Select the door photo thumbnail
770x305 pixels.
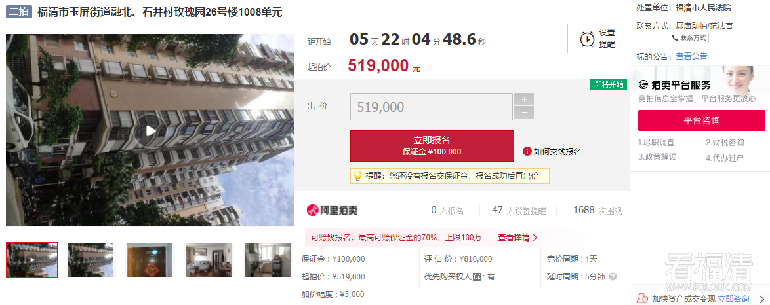[150, 260]
